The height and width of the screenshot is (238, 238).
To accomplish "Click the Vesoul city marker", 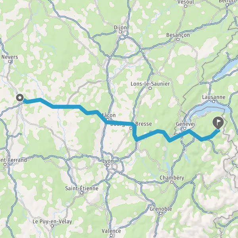I will pyautogui.click(x=186, y=6).
